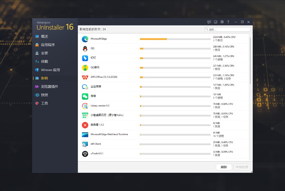Click the '影响性能的软件: 34' header text
Image resolution: width=285 pixels, height=191 pixels.
click(93, 29)
